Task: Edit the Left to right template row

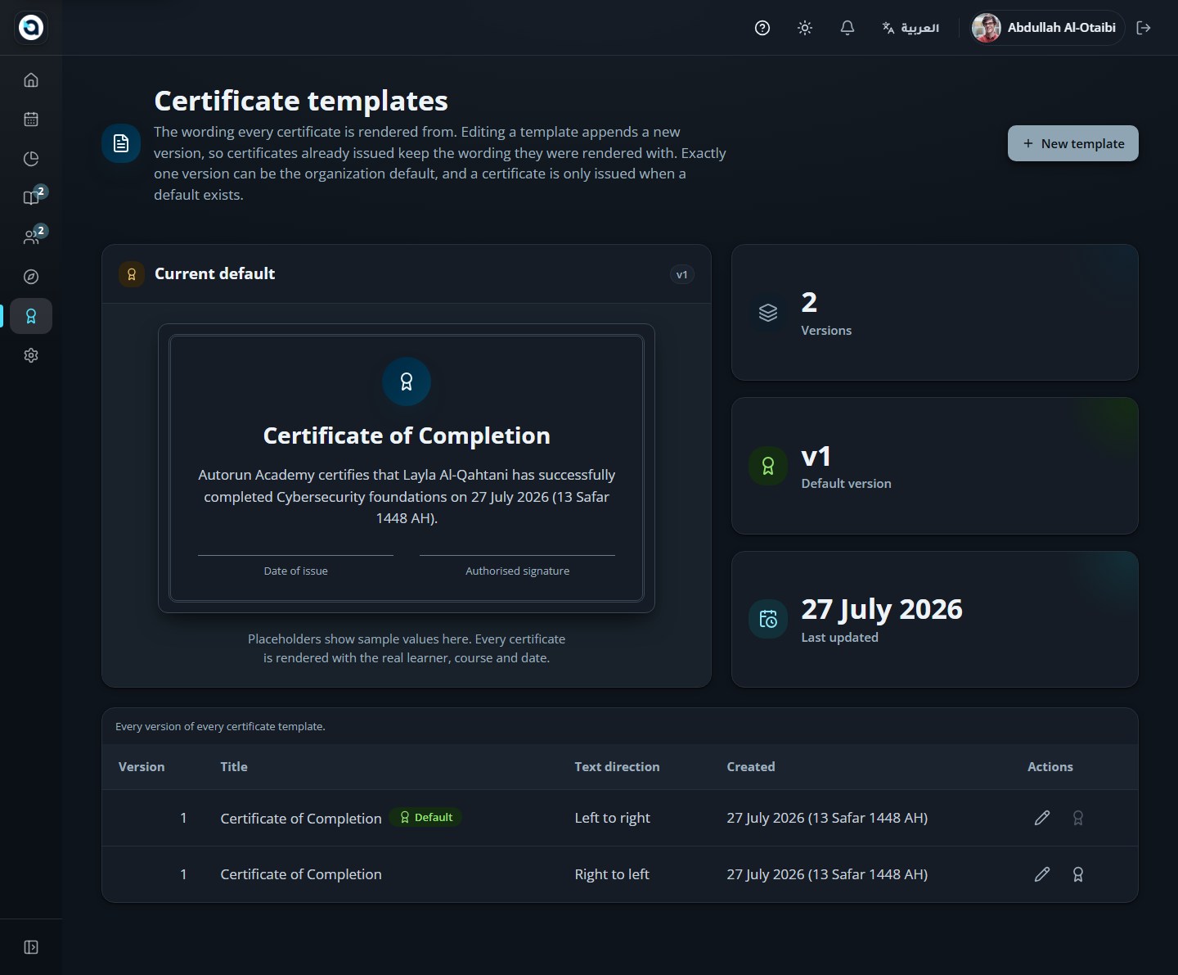Action: coord(1042,818)
